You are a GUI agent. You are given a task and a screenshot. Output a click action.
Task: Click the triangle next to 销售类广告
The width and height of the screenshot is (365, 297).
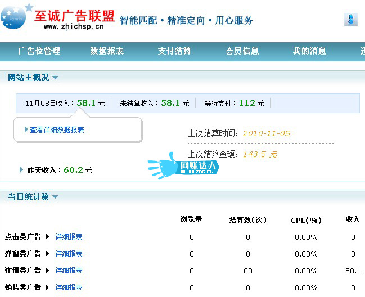(47, 287)
